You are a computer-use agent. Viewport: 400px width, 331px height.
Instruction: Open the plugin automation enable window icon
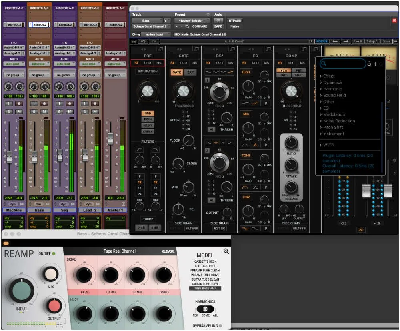tap(218, 20)
